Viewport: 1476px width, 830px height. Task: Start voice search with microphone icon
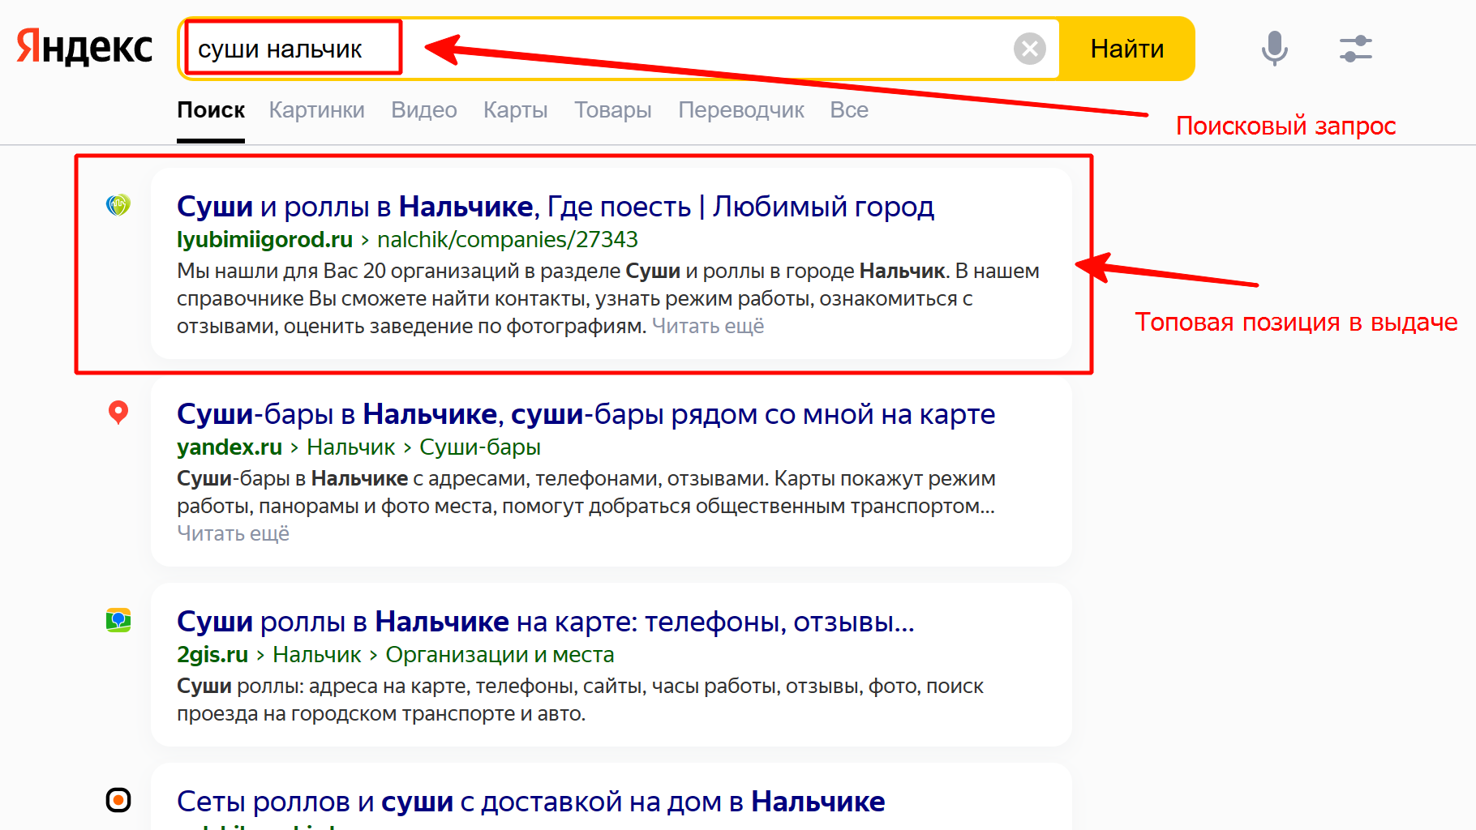pyautogui.click(x=1274, y=49)
